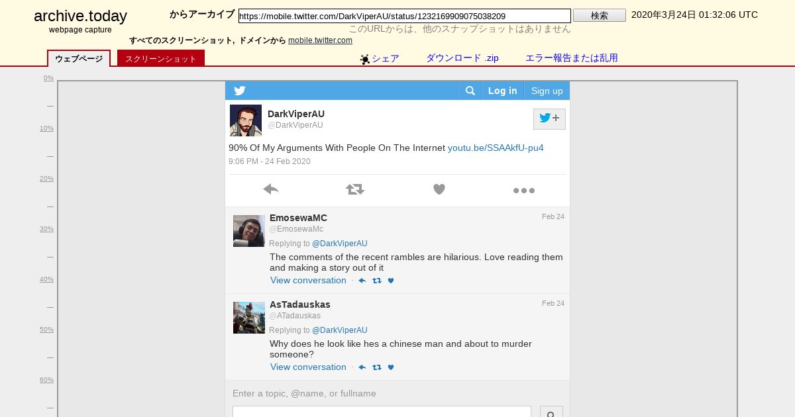795x417 pixels.
Task: Reply icon on EmosewaMC's tweet
Action: pyautogui.click(x=362, y=281)
